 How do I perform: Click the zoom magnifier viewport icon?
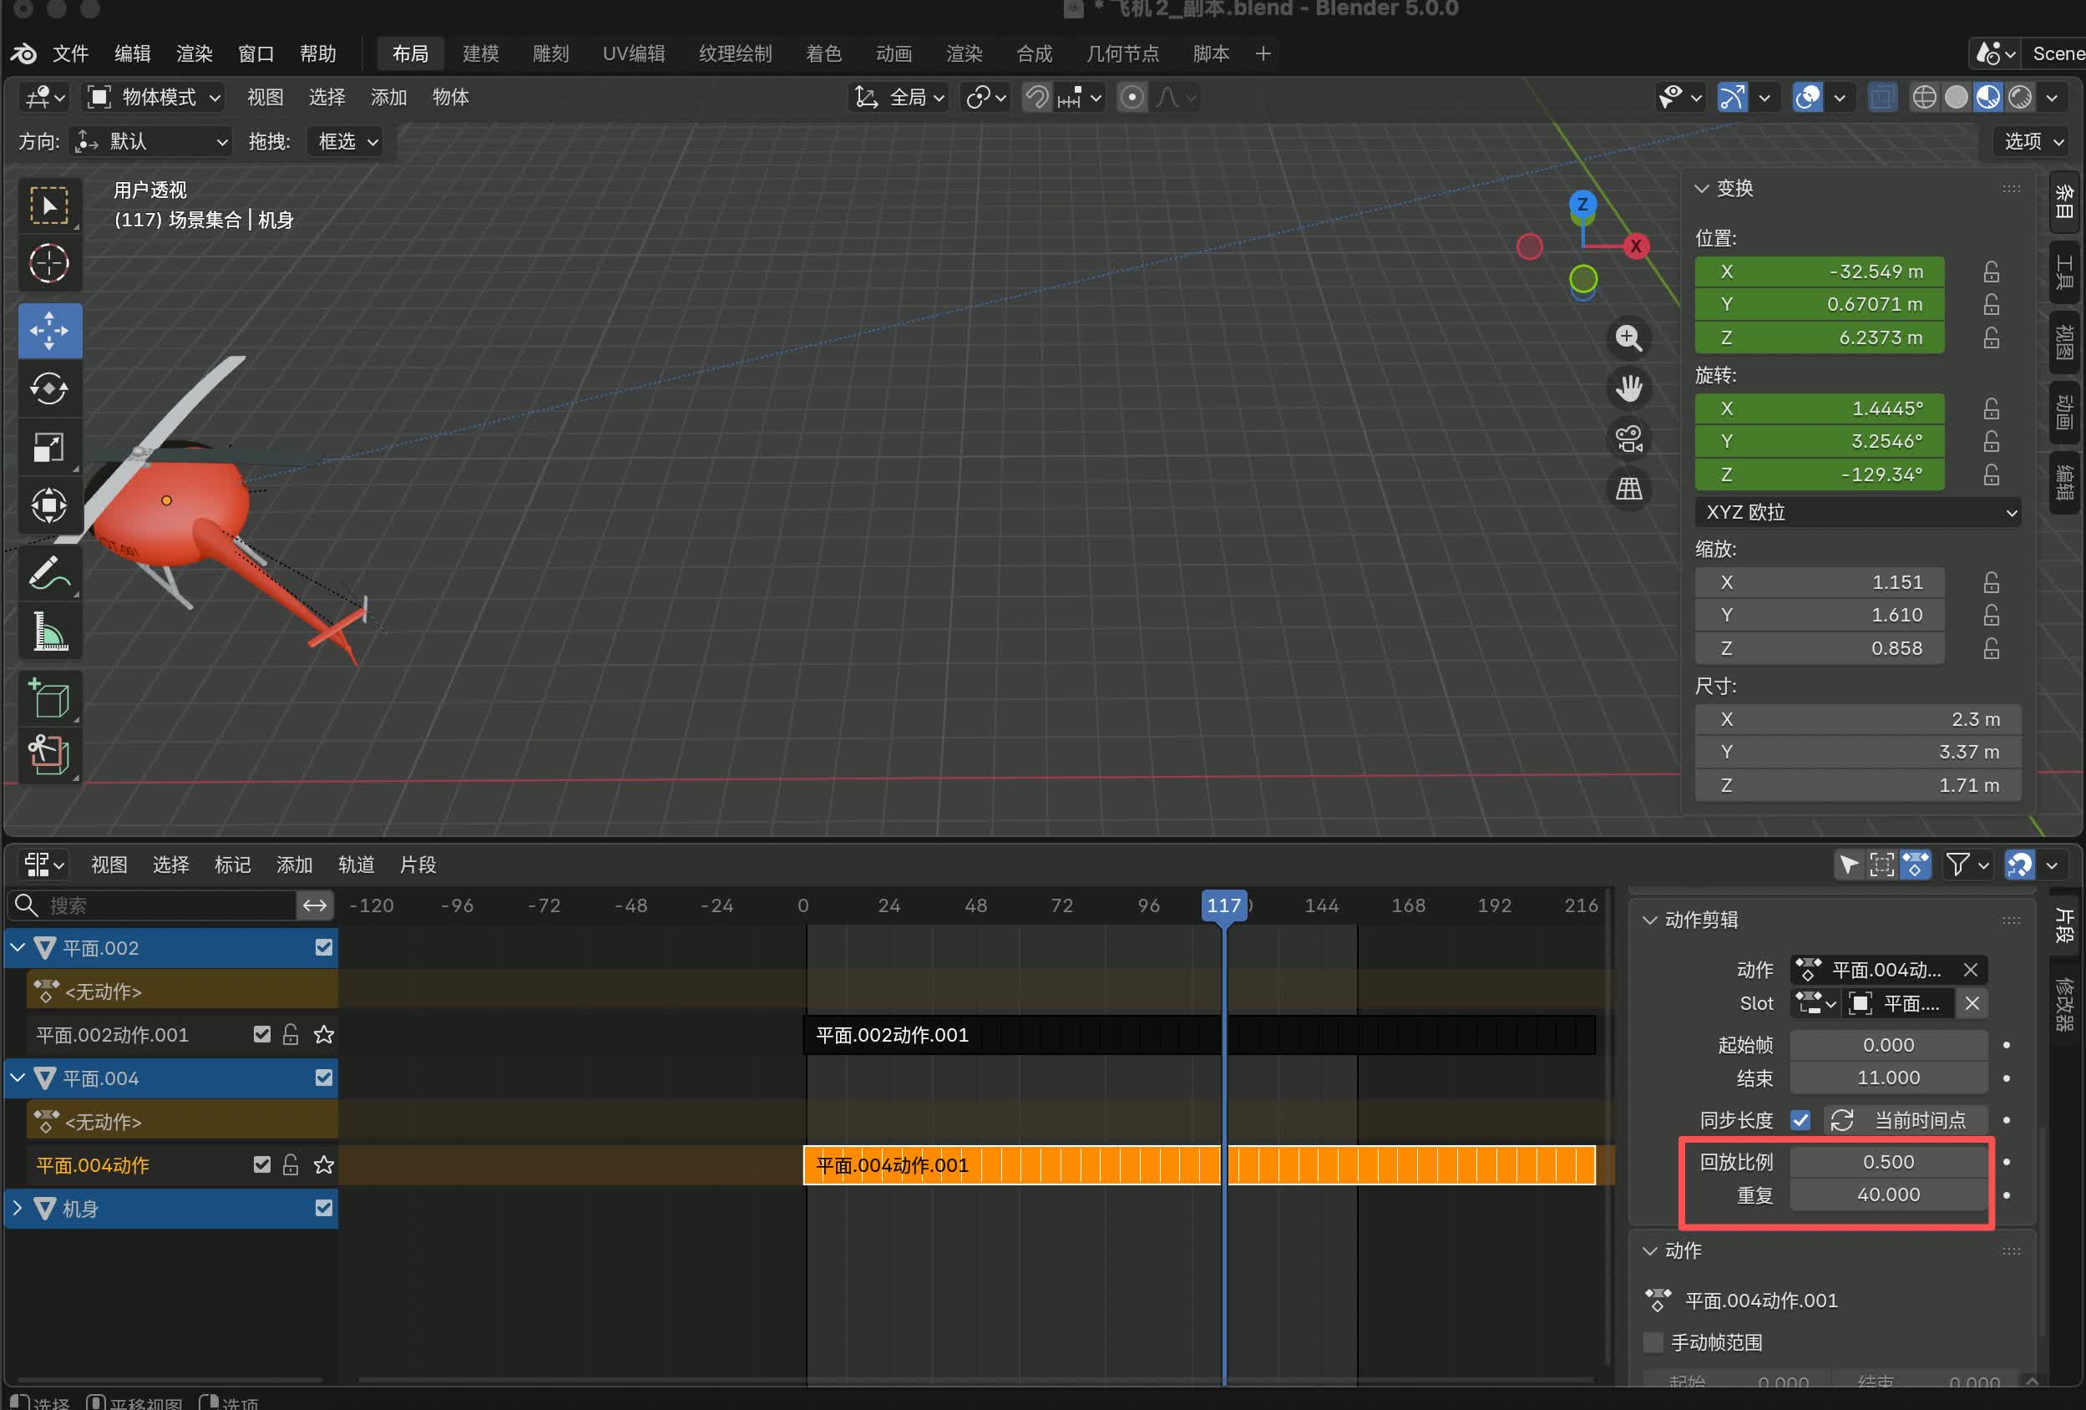coord(1628,337)
